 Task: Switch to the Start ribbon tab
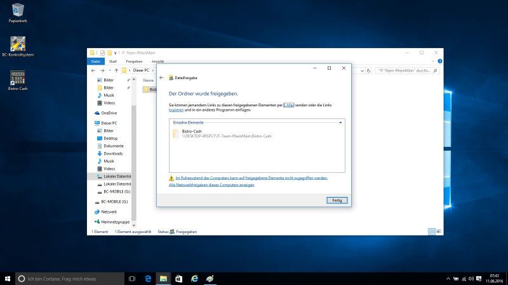[x=113, y=61]
